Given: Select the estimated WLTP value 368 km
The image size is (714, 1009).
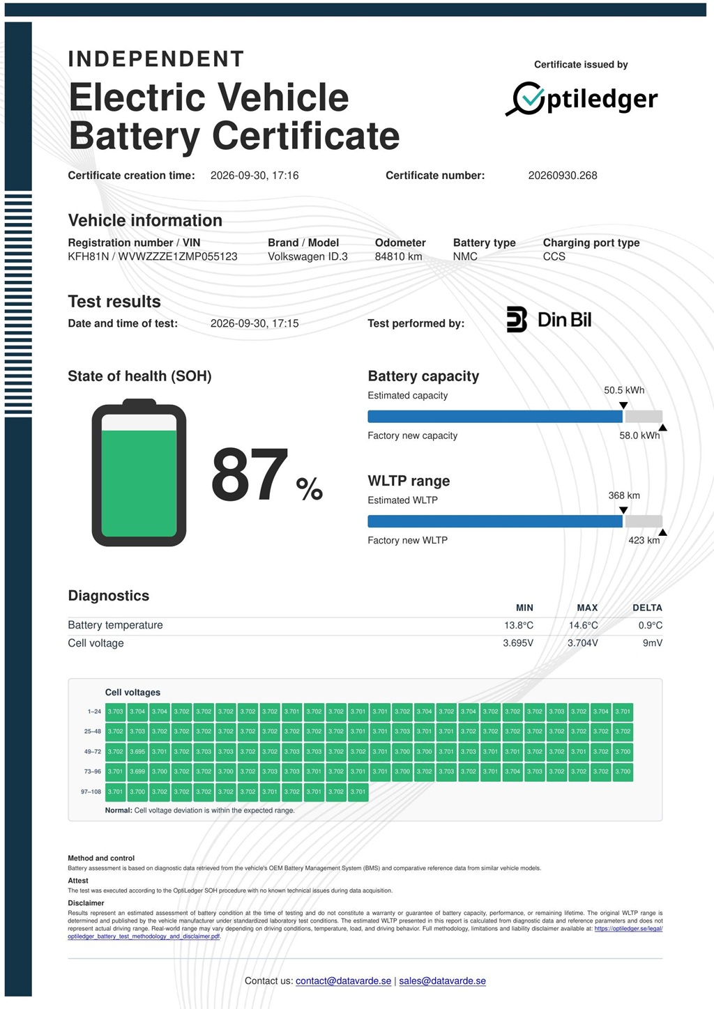Looking at the screenshot, I should (x=624, y=495).
